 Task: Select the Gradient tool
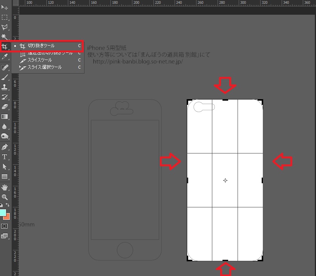[5, 117]
